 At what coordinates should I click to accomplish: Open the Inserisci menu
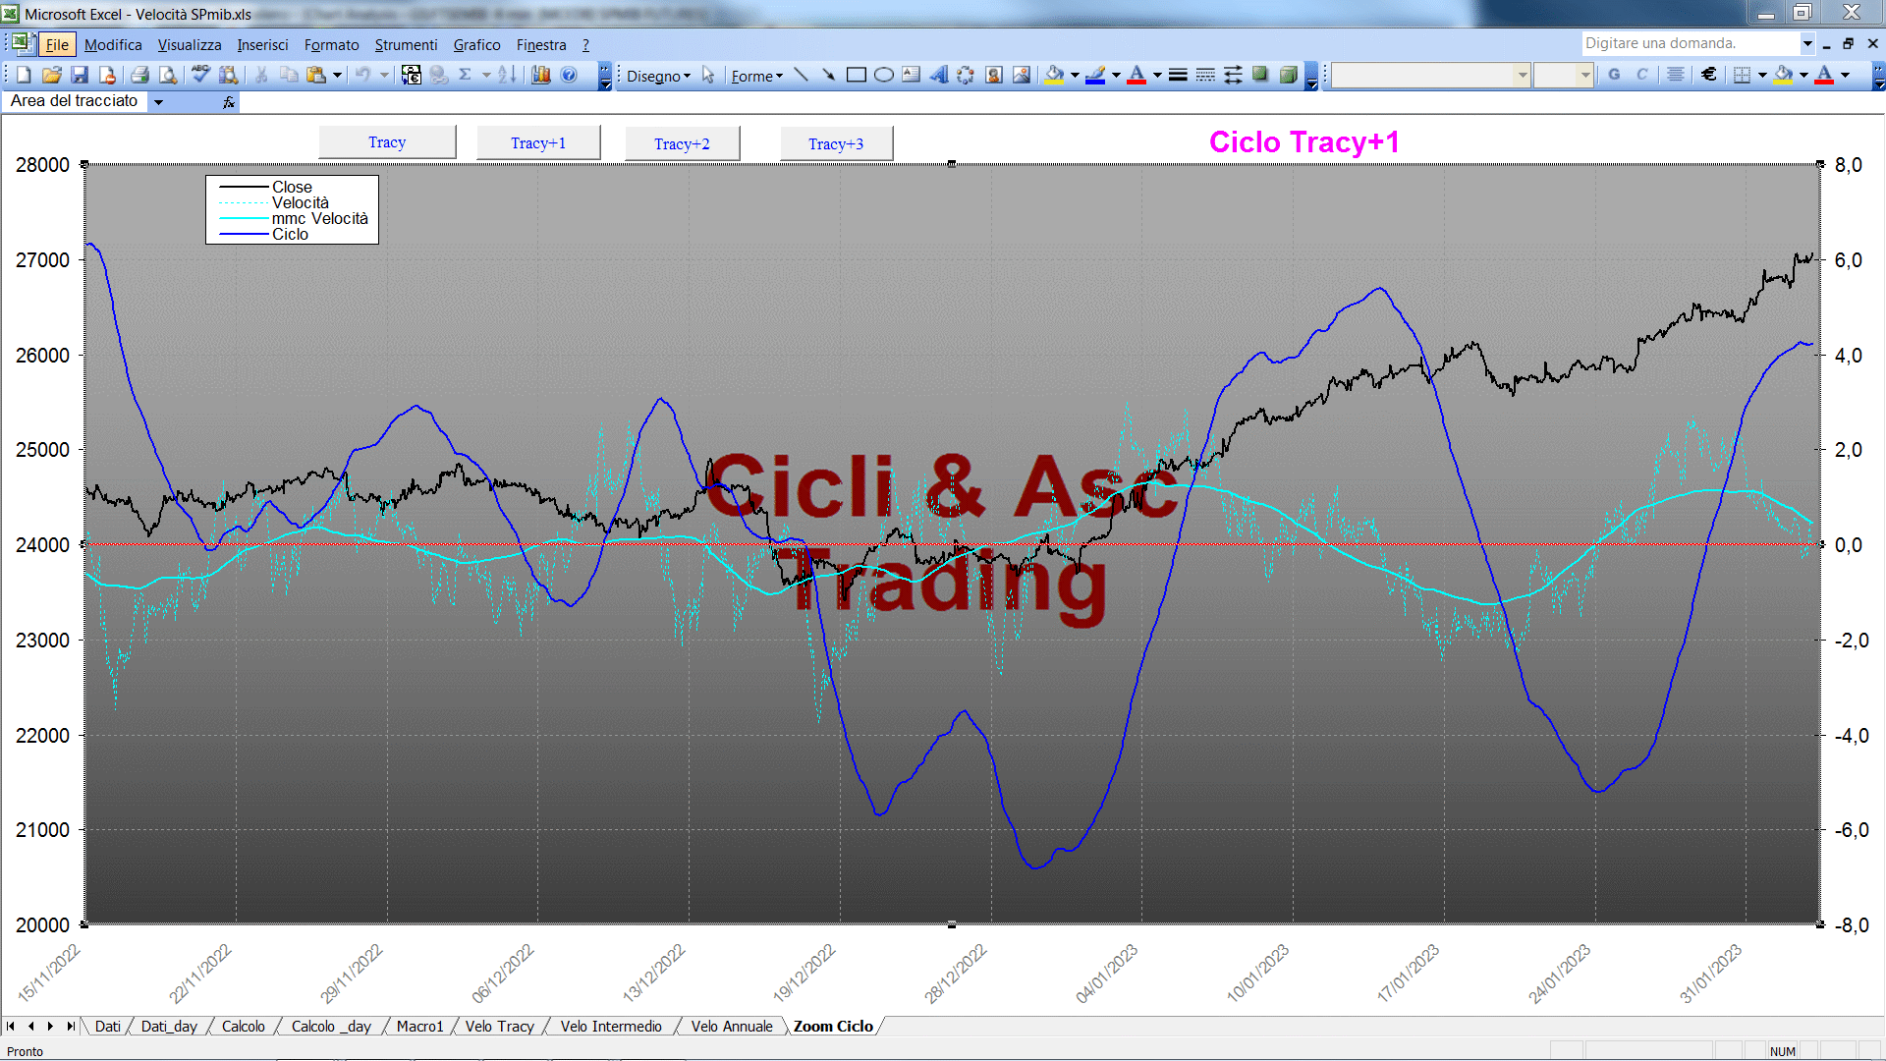coord(262,45)
